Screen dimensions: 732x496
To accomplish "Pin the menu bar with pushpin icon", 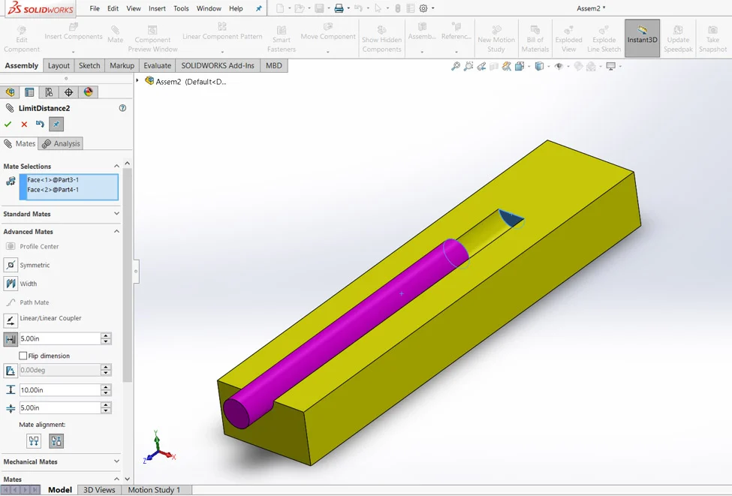I will coord(258,8).
